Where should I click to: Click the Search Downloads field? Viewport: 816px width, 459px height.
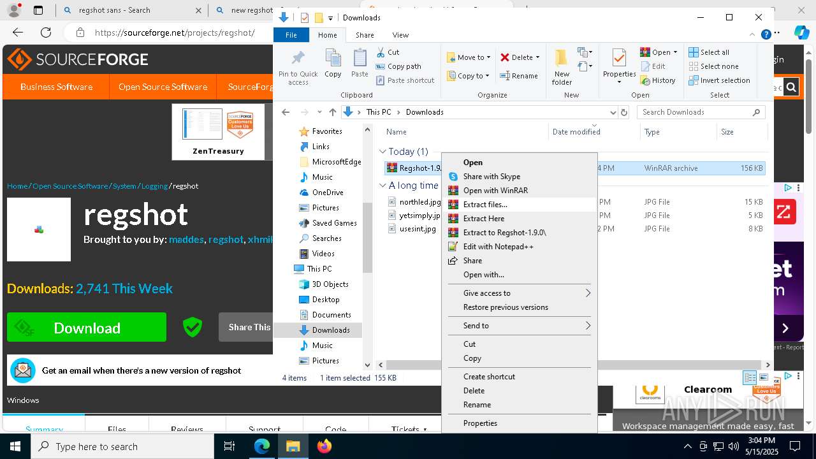pos(701,112)
